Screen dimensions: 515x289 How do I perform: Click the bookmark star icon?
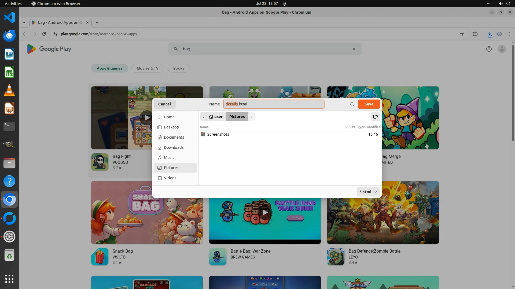(x=462, y=34)
